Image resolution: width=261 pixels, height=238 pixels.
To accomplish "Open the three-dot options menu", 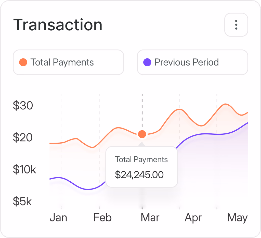I will (236, 25).
